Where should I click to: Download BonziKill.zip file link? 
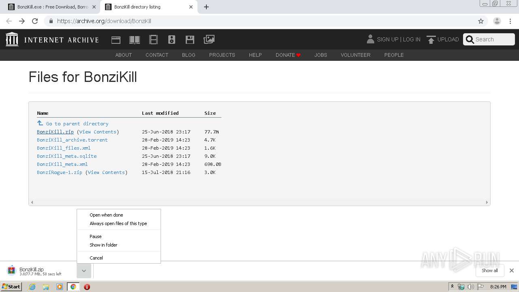click(55, 132)
